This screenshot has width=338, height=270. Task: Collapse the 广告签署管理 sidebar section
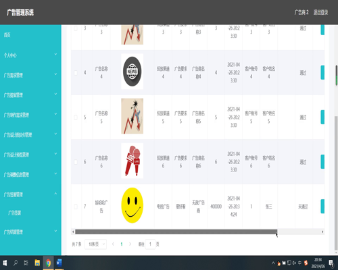coord(30,194)
